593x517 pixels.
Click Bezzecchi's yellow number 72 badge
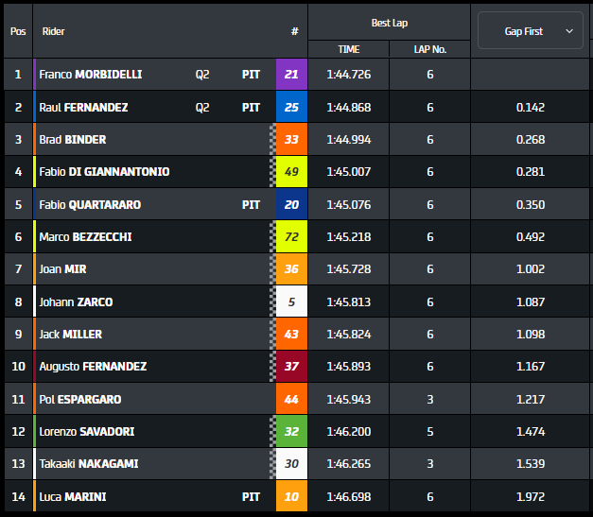tap(291, 236)
